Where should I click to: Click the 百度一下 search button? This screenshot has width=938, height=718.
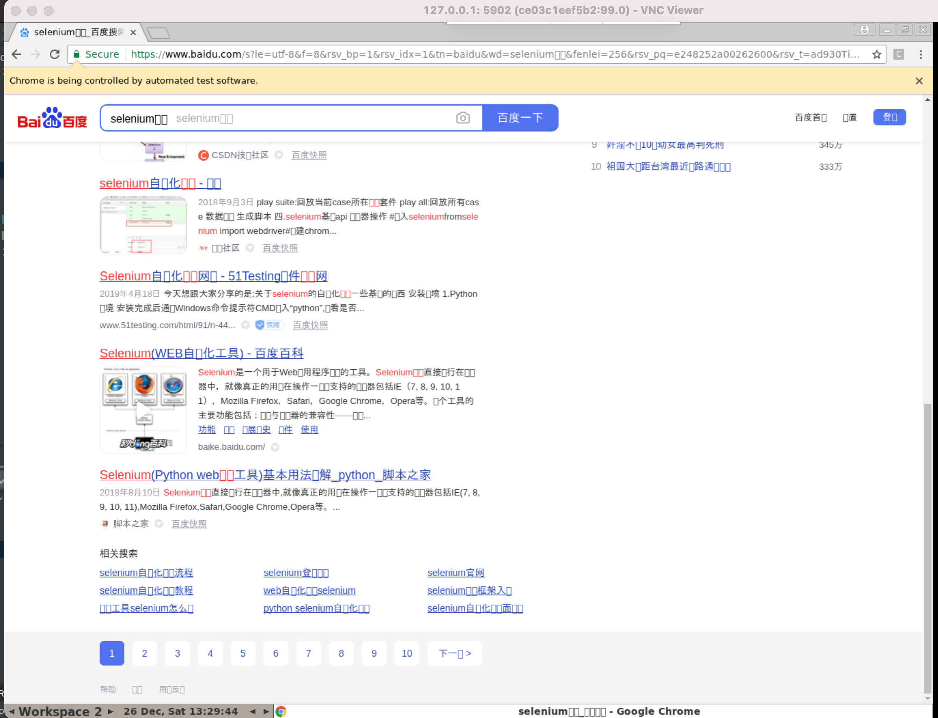point(520,118)
